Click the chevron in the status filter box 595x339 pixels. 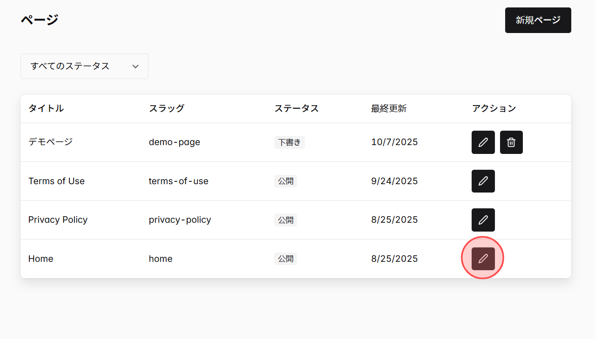click(135, 66)
